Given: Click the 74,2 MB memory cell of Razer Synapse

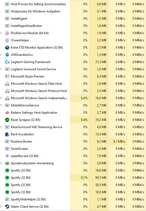Looking at the screenshot, I should click(99, 120).
